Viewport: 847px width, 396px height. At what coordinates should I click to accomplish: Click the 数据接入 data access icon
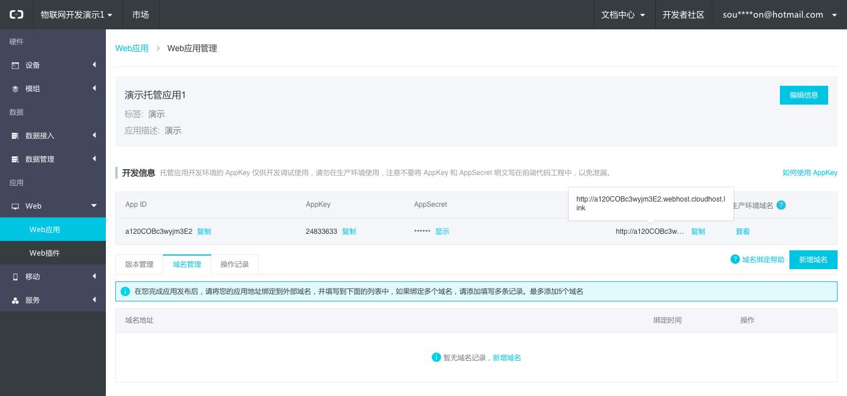[15, 136]
